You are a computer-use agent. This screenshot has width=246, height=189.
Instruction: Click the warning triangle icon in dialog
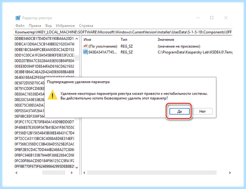52,95
